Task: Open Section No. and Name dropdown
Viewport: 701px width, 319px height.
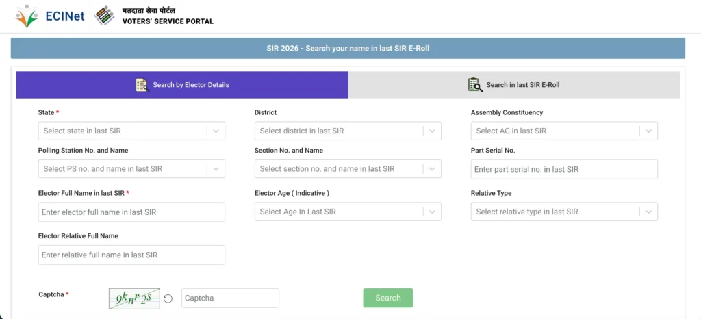Action: [x=348, y=168]
